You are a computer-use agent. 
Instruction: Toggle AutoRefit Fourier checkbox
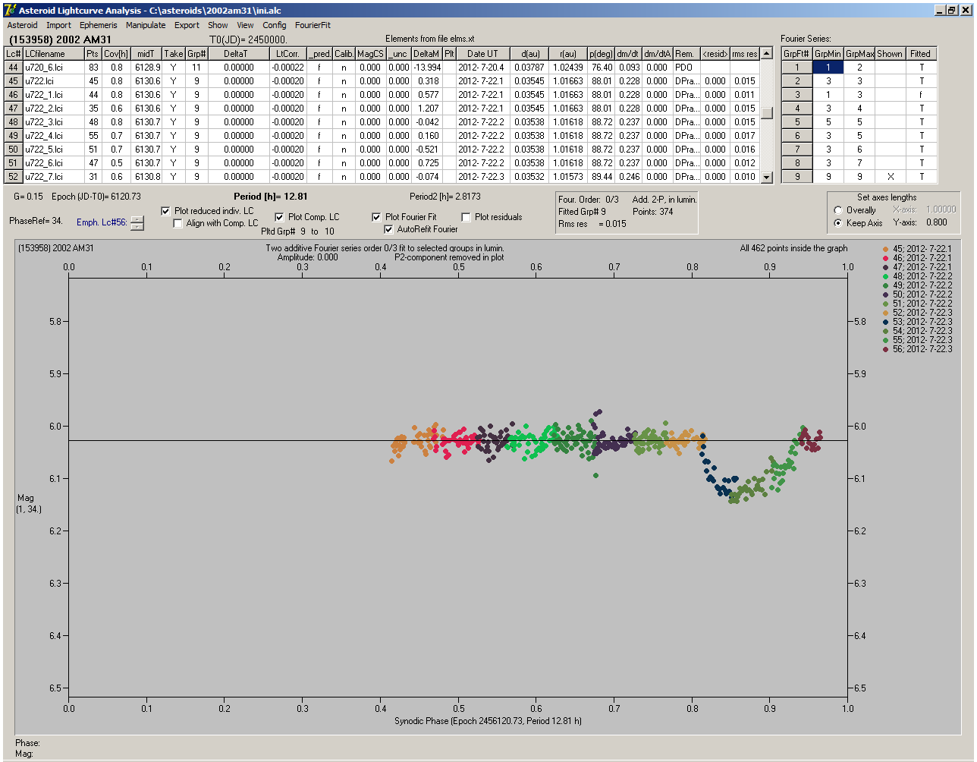(x=388, y=229)
